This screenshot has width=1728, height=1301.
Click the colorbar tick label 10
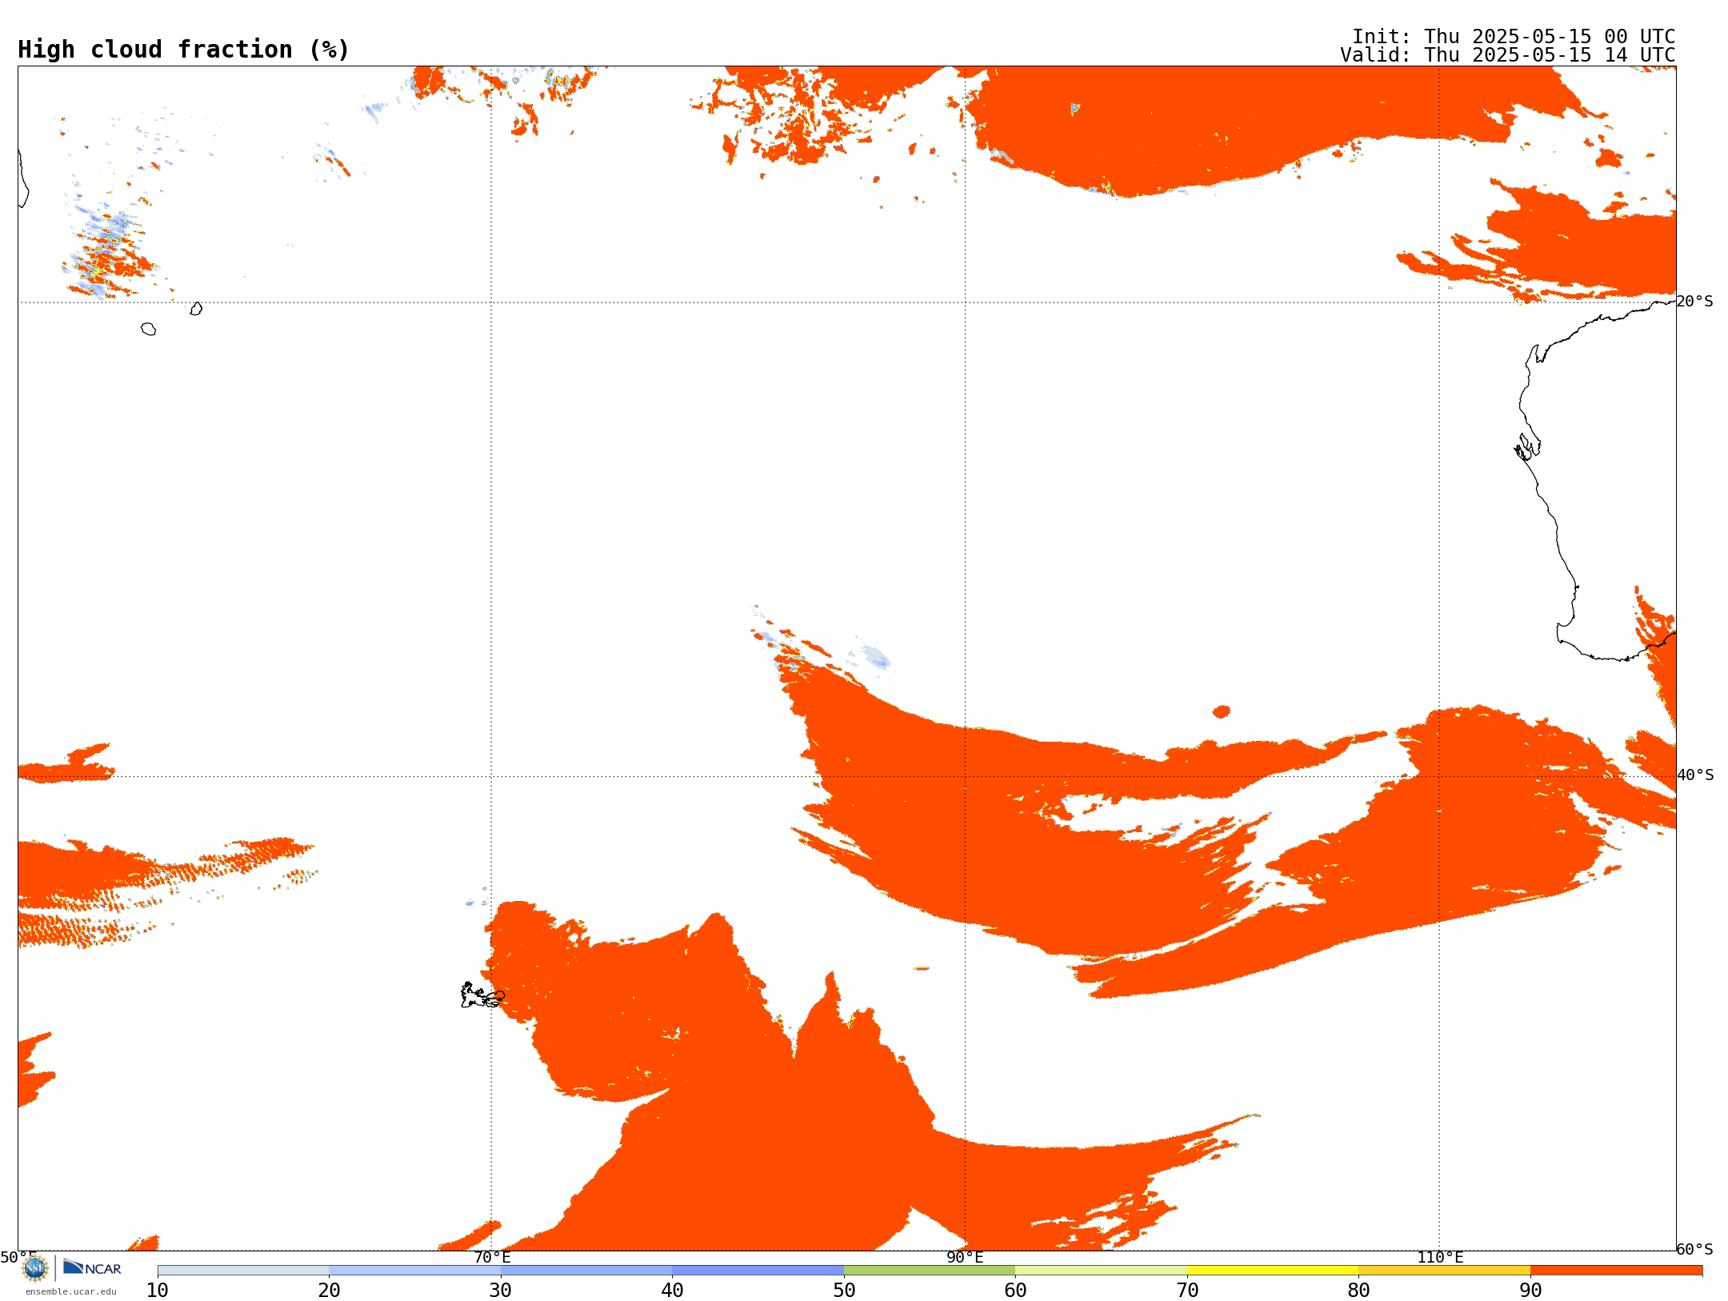click(x=158, y=1291)
